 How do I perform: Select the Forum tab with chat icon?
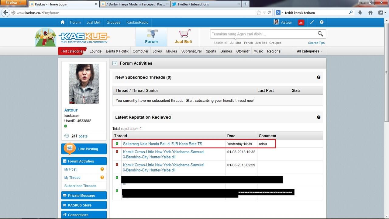151,37
